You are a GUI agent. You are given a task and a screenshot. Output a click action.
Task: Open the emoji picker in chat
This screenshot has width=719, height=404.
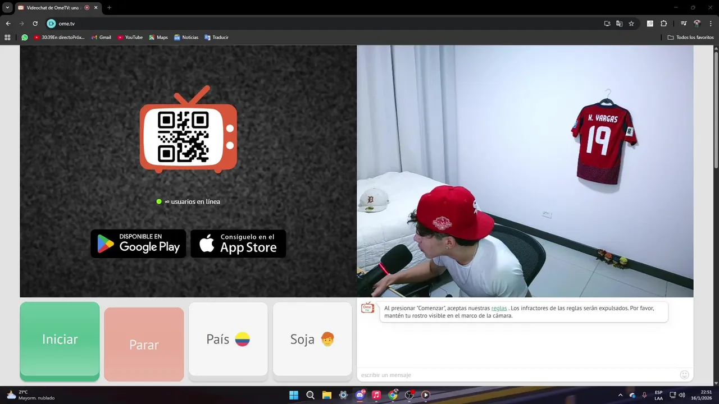pyautogui.click(x=684, y=375)
